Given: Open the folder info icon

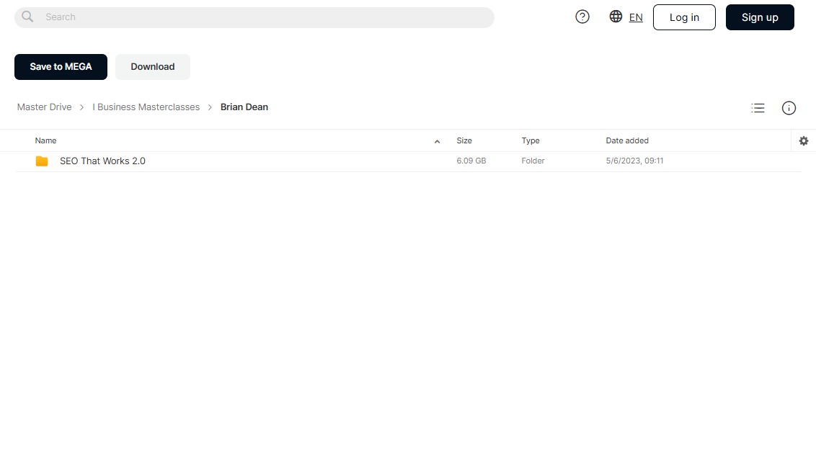Looking at the screenshot, I should pyautogui.click(x=789, y=108).
